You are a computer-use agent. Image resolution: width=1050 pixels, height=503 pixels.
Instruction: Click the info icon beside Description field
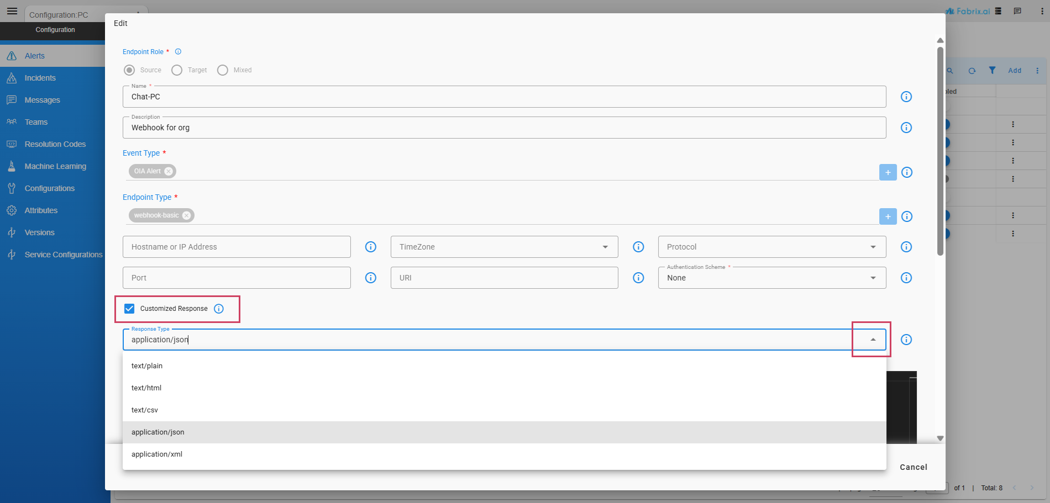tap(906, 128)
